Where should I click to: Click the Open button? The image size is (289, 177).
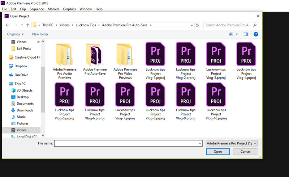point(218,152)
